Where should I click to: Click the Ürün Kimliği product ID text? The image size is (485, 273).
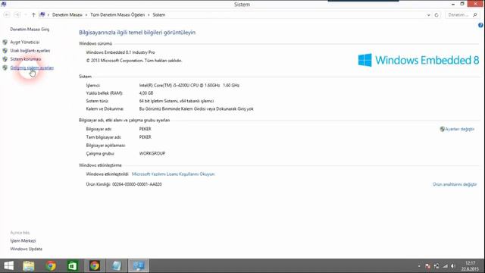pyautogui.click(x=124, y=184)
